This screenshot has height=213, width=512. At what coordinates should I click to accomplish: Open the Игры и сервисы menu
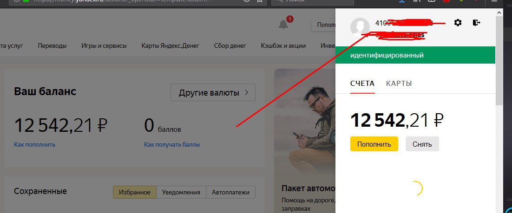click(104, 45)
